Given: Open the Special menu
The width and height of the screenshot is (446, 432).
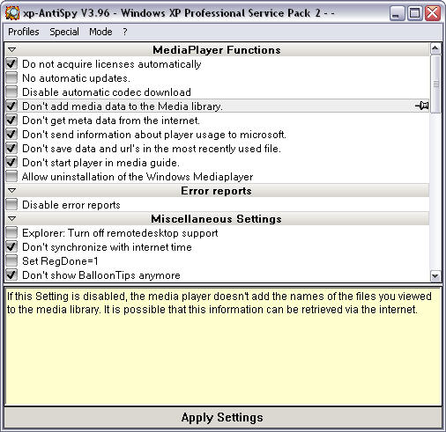Looking at the screenshot, I should coord(64,32).
